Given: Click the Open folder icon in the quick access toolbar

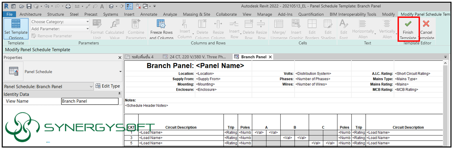Looking at the screenshot, I should point(22,6).
